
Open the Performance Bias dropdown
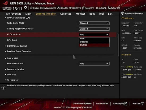[94, 64]
